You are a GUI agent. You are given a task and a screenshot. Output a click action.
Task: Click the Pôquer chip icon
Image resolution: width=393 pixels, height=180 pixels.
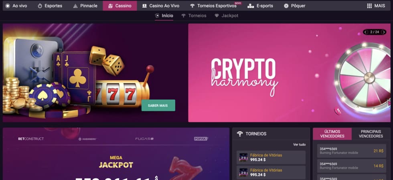click(286, 6)
